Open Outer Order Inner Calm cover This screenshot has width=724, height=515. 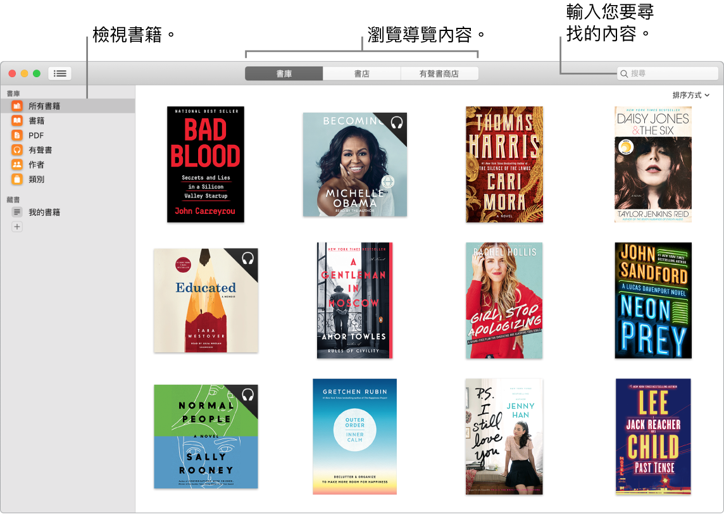coord(354,437)
